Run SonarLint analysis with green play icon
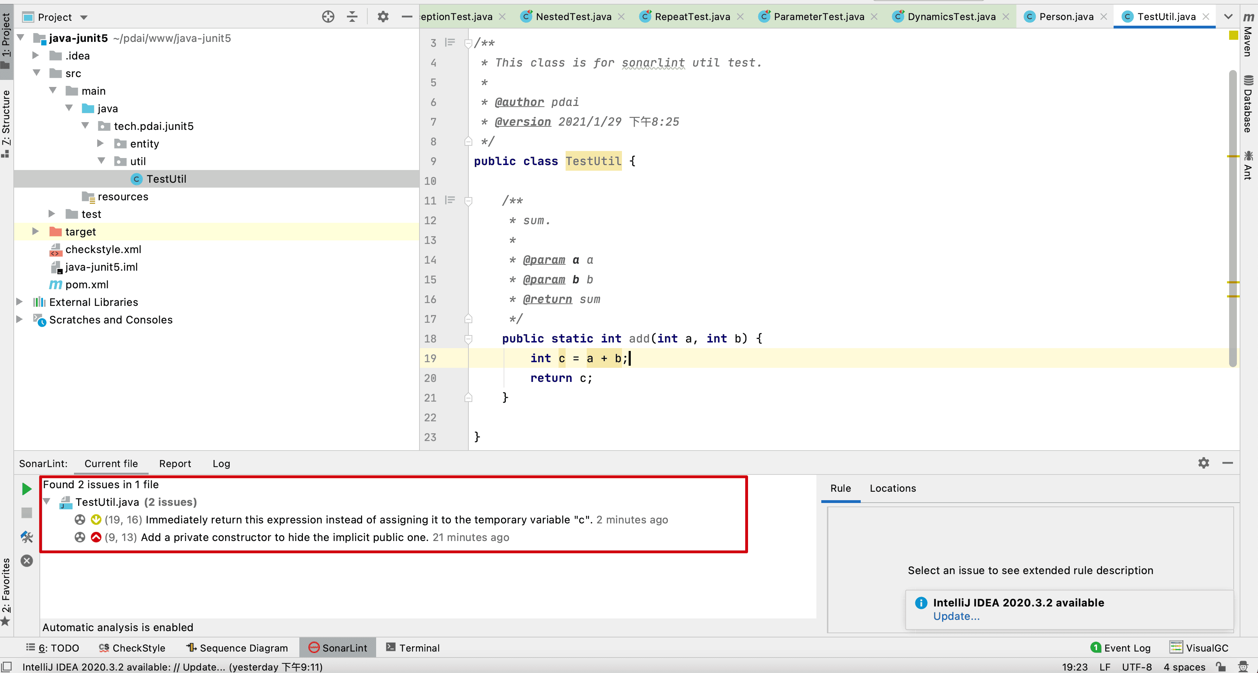Viewport: 1258px width, 673px height. coord(27,489)
